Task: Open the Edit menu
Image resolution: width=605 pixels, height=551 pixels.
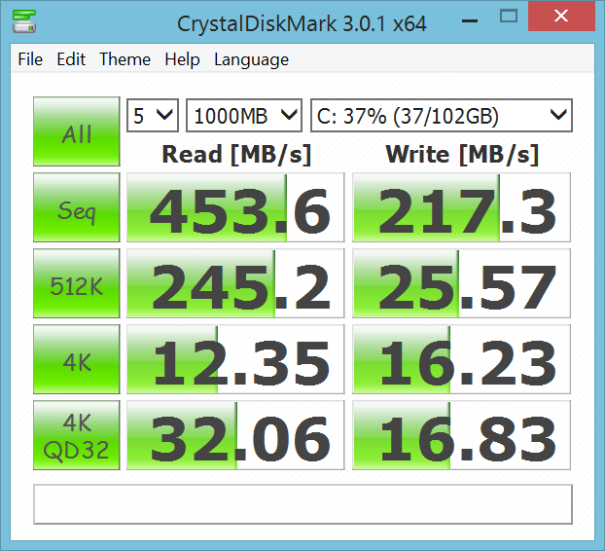Action: point(71,59)
